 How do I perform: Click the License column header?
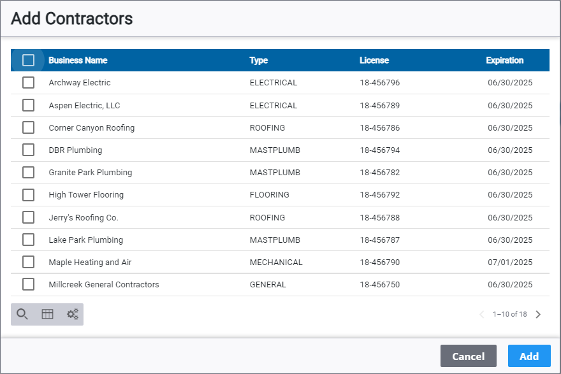pos(374,61)
